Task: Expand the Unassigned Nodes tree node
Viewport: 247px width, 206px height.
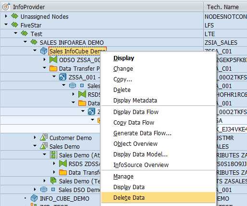Action: (6, 16)
